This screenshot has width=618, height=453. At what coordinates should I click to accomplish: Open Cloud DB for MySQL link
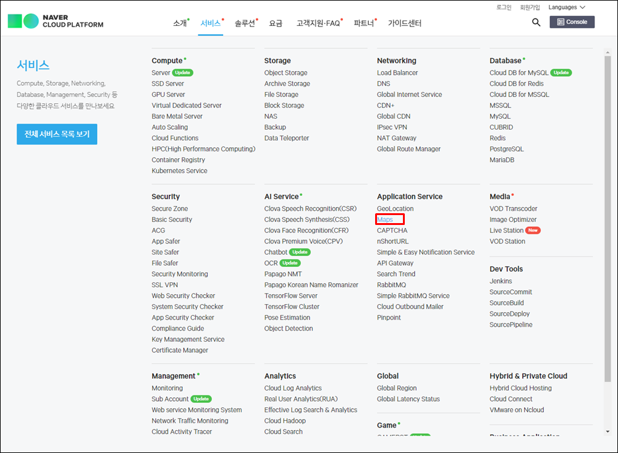[519, 72]
